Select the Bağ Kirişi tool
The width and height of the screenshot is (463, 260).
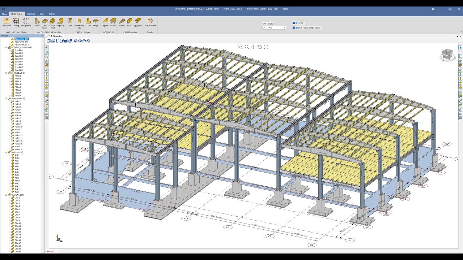(60, 23)
